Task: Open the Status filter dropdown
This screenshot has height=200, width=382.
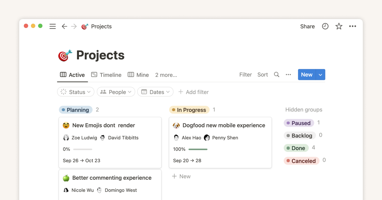Action: click(x=75, y=92)
